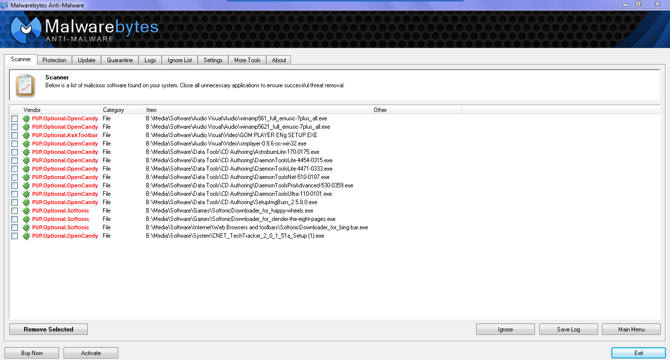Tick the checkbox for AstroburnLite-170-0175.exe
The width and height of the screenshot is (670, 360).
click(x=14, y=152)
